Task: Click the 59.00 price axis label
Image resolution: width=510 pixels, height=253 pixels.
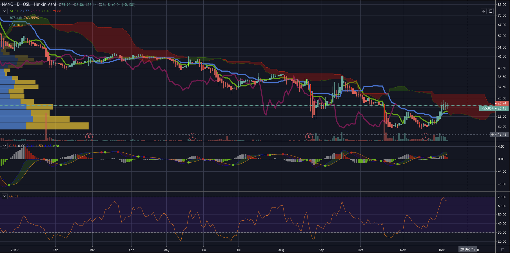Action: click(x=502, y=36)
